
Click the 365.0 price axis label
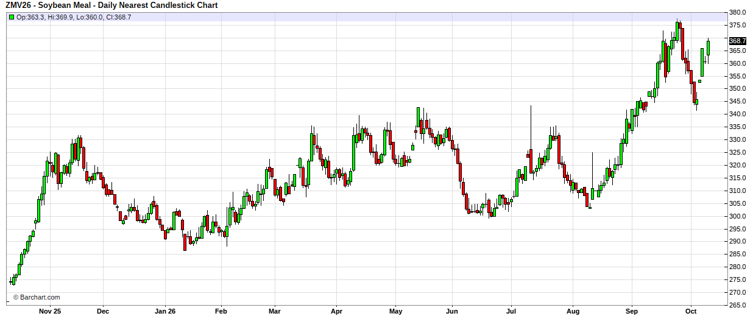coord(738,51)
